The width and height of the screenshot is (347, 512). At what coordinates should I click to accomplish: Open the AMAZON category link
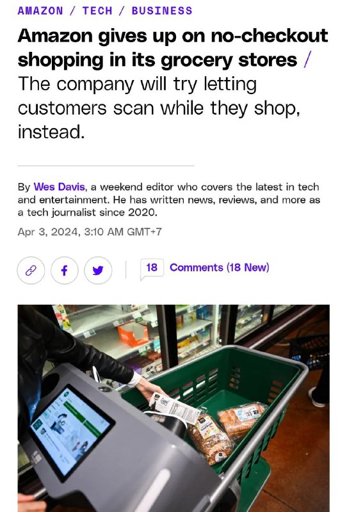[40, 11]
